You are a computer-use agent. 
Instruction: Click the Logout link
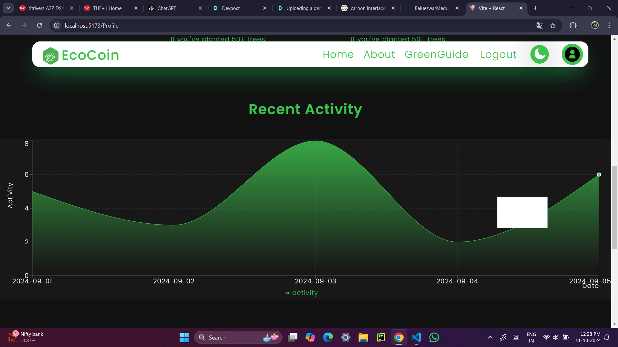coord(498,54)
